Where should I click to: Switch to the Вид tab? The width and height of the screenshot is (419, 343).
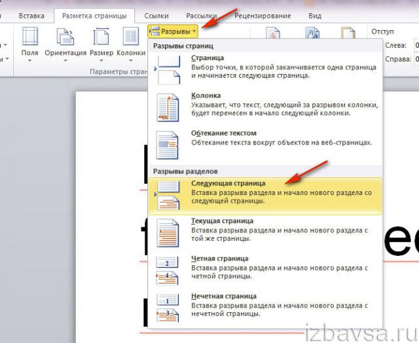click(x=314, y=14)
